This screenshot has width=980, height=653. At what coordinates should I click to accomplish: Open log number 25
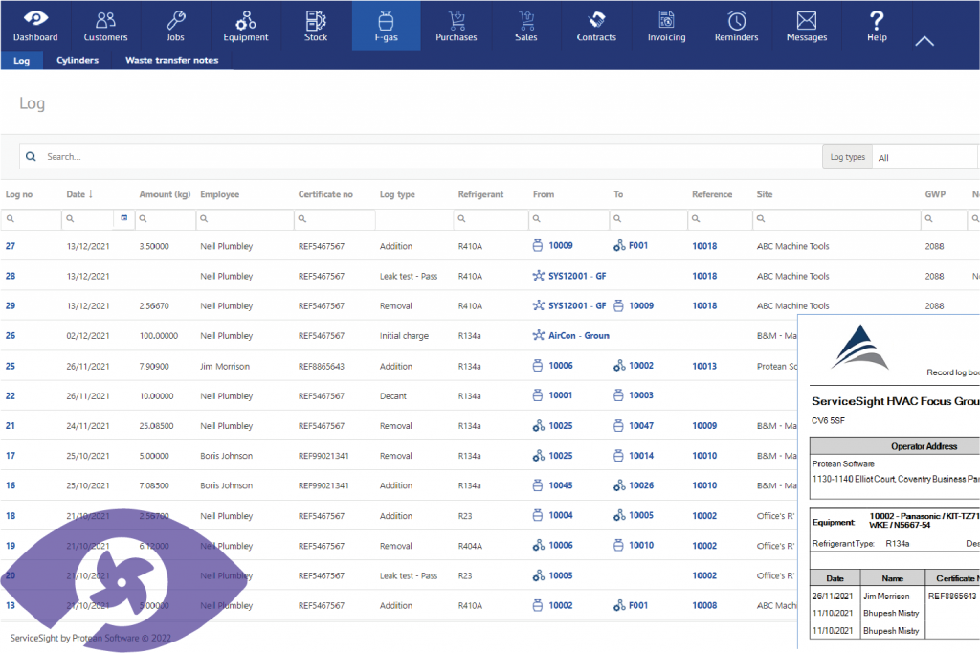11,366
